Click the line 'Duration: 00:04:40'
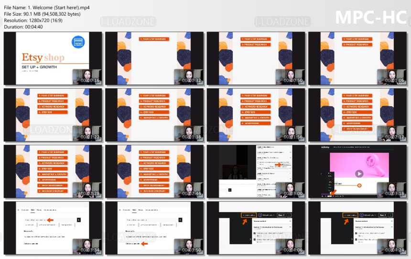Screen dimensions: 411x259 click(23, 26)
